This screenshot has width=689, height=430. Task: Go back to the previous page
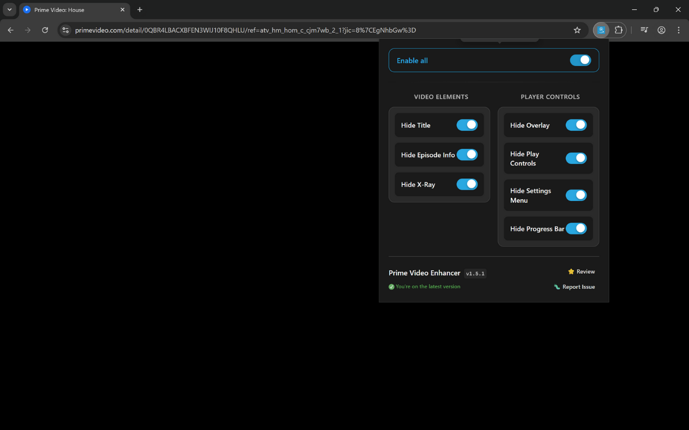click(11, 30)
